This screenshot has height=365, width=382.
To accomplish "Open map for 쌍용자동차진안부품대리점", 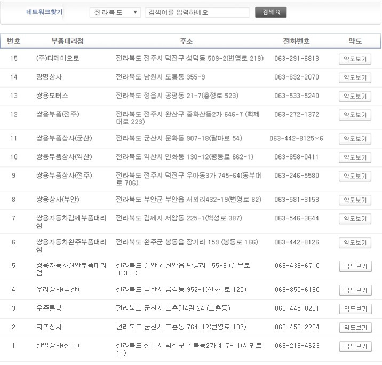I will [355, 266].
